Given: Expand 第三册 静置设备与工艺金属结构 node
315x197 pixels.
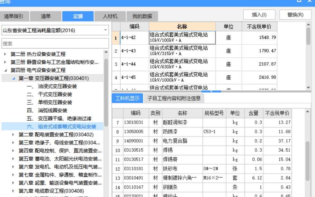Looking at the screenshot, I should [5, 62].
